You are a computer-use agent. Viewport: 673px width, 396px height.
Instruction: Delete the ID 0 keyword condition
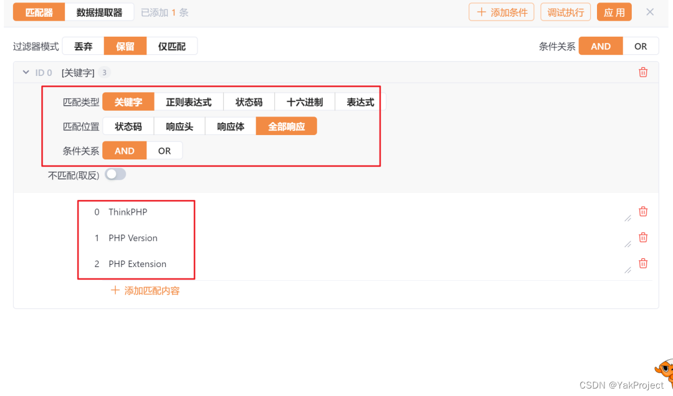[x=643, y=72]
